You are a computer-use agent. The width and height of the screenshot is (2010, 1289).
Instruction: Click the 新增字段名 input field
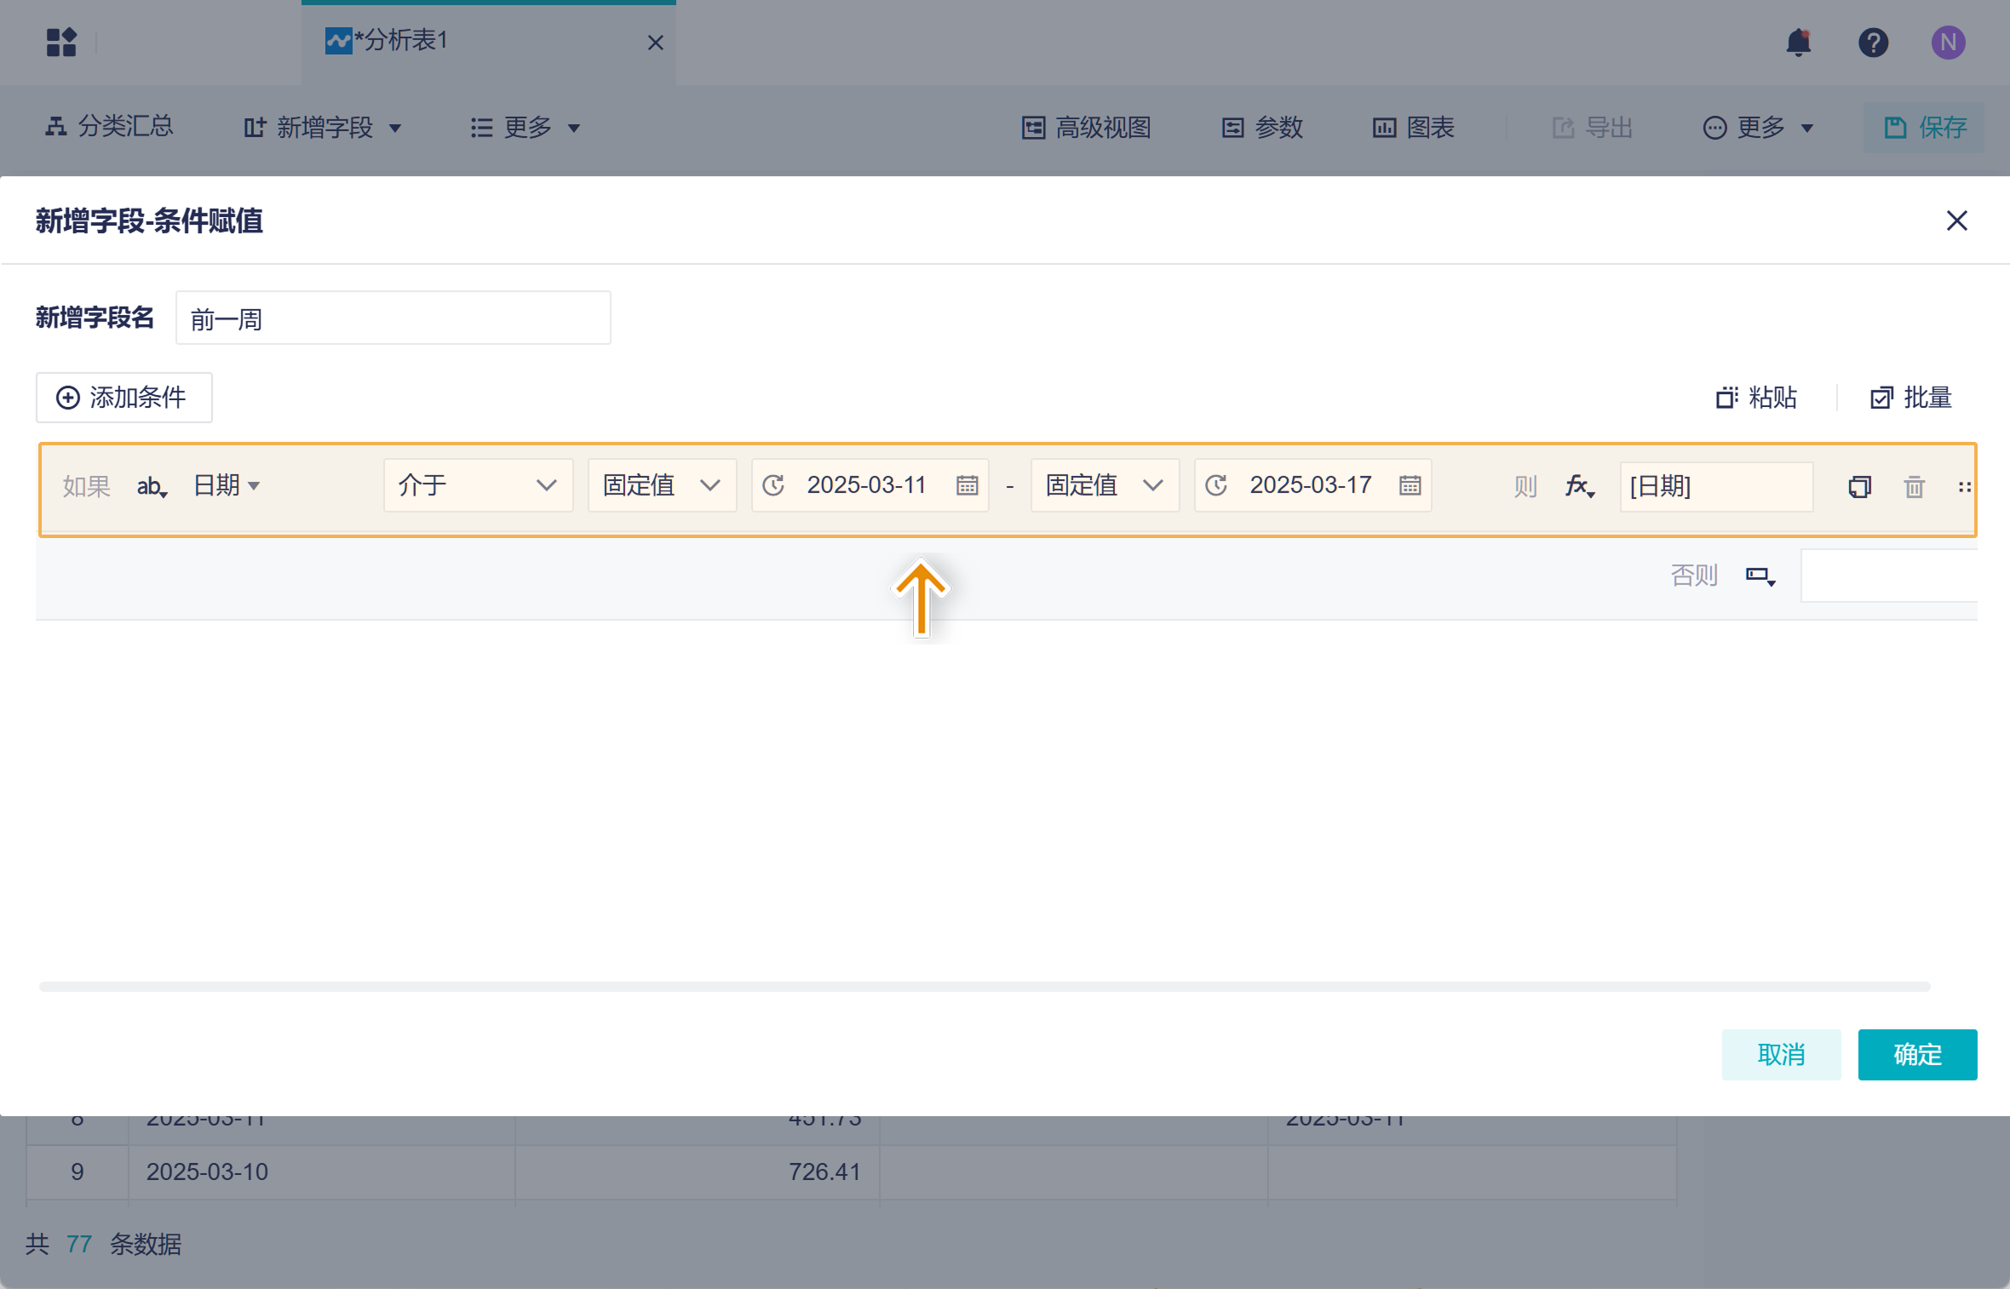point(393,318)
